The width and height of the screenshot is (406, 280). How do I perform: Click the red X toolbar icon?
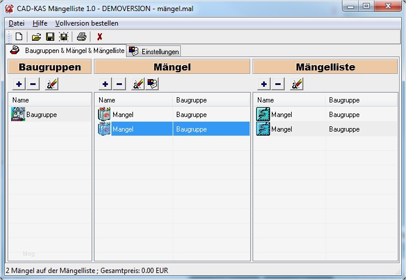click(100, 37)
